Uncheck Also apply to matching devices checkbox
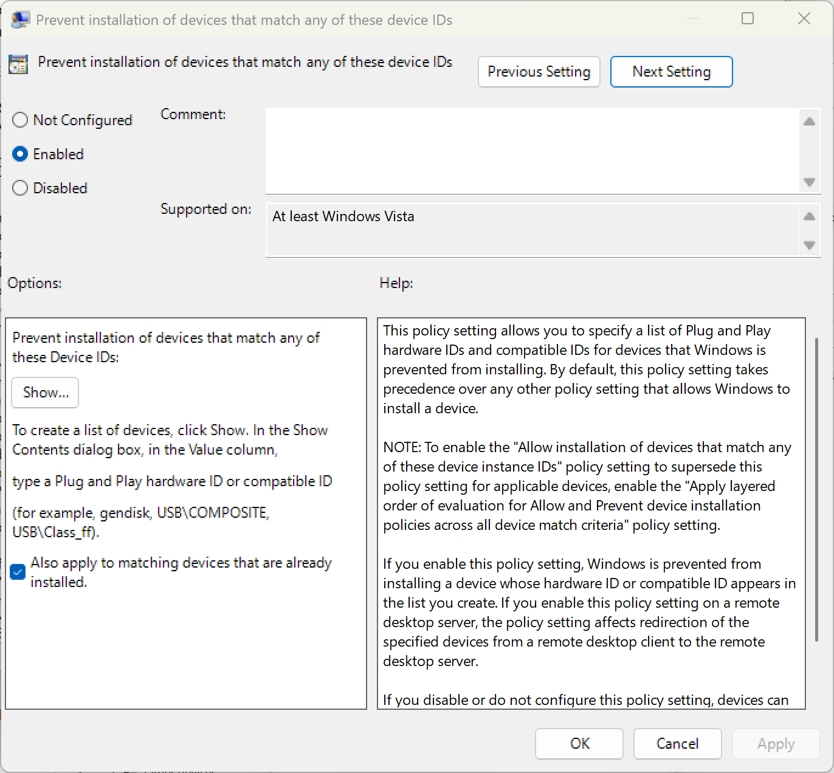Screen dimensions: 834x773 point(18,572)
